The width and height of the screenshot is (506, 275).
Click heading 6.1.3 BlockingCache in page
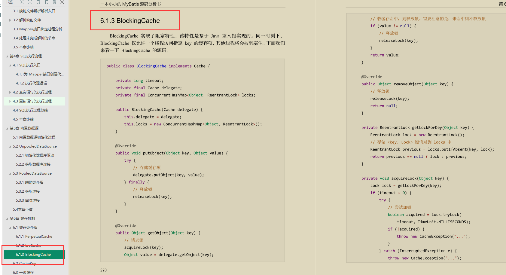click(130, 21)
